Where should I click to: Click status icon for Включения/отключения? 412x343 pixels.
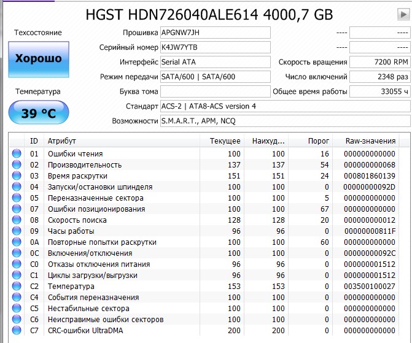(x=17, y=253)
